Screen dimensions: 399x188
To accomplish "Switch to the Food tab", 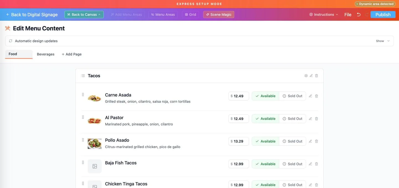I will pos(19,54).
